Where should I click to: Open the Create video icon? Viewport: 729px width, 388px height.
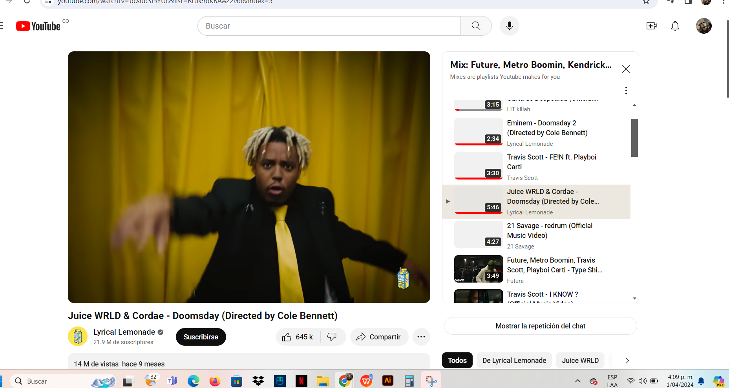(x=651, y=26)
